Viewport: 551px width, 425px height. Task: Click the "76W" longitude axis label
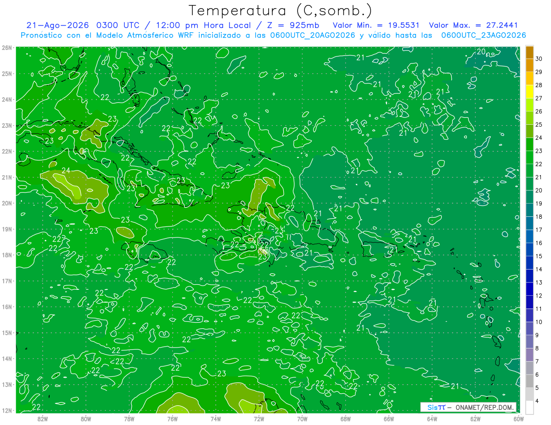[172, 419]
